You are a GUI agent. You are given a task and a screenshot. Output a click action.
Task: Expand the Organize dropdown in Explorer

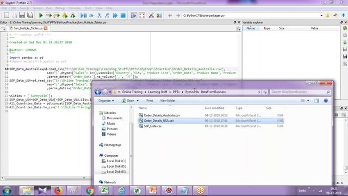[106, 101]
